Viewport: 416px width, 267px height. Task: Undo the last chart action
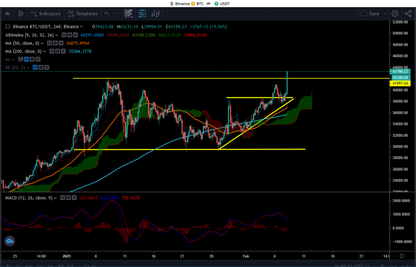pos(107,13)
